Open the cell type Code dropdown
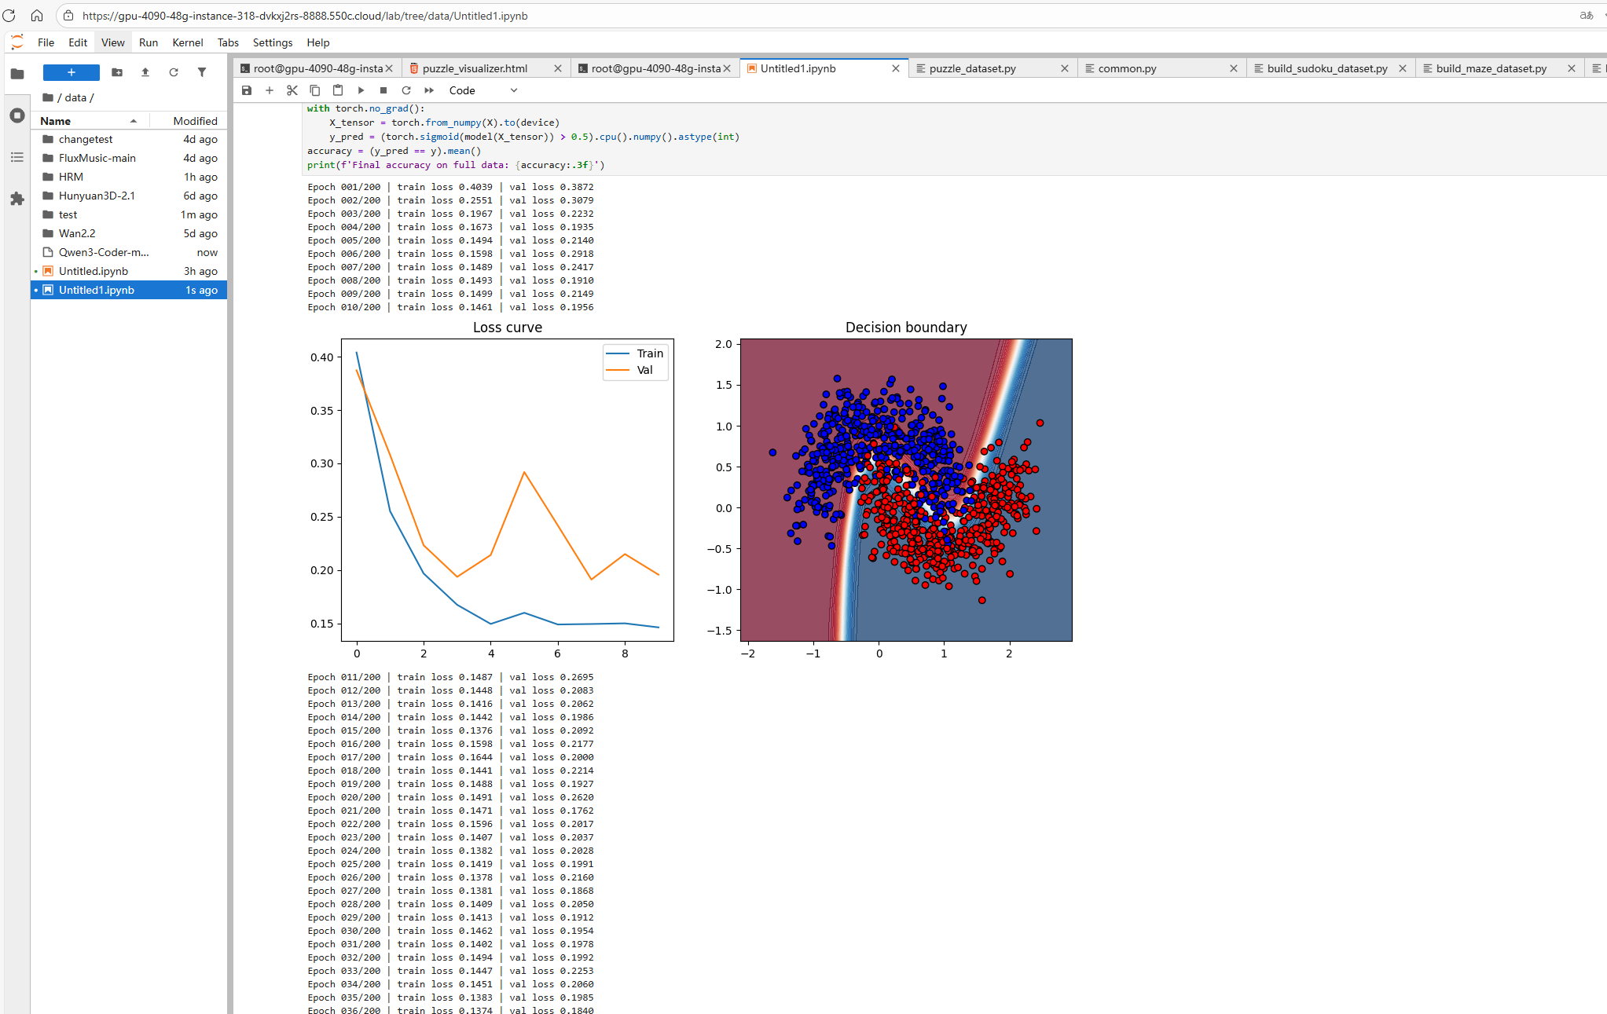Image resolution: width=1607 pixels, height=1014 pixels. (482, 90)
